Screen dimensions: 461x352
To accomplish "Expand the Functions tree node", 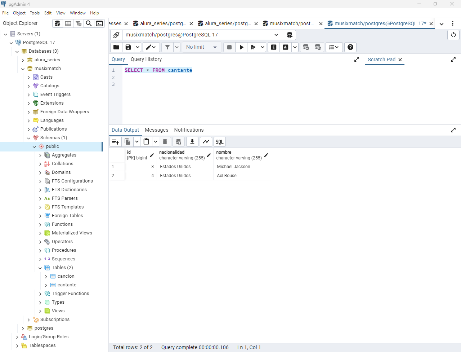I will click(40, 225).
